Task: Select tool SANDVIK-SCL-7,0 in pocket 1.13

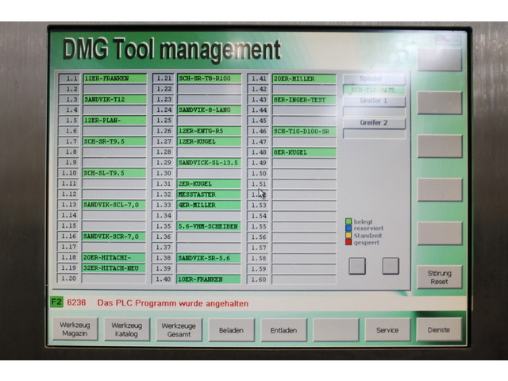Action: point(114,205)
